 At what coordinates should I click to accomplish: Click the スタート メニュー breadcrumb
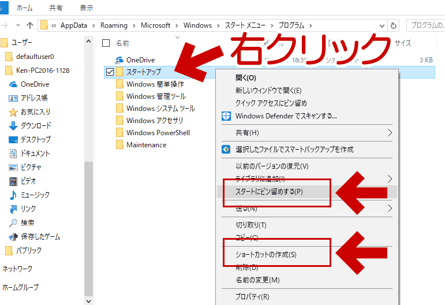[x=245, y=25]
